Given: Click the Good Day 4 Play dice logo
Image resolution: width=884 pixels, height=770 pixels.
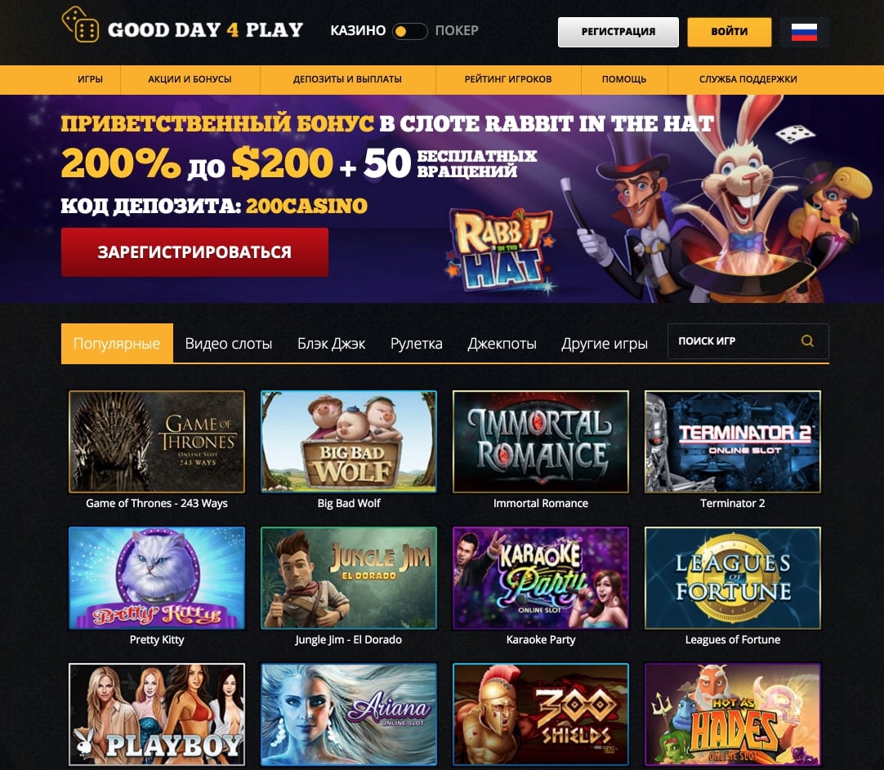Looking at the screenshot, I should click(80, 24).
